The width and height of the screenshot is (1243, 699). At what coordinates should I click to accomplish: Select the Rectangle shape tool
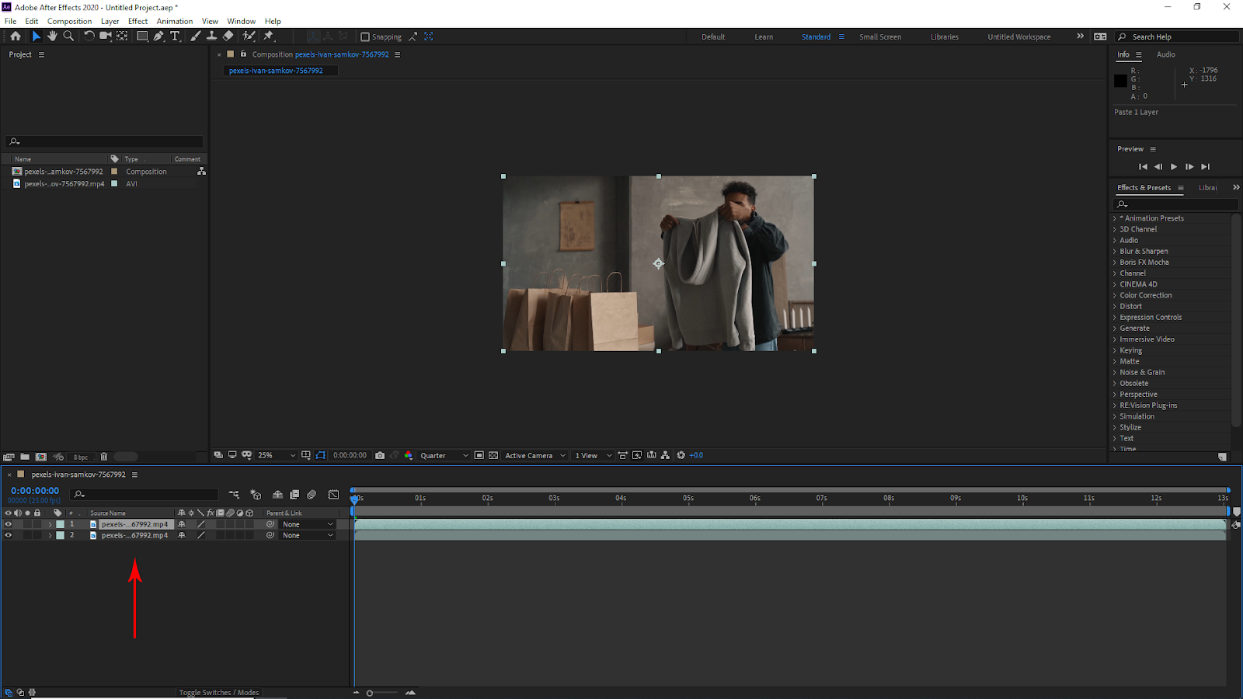(x=142, y=36)
